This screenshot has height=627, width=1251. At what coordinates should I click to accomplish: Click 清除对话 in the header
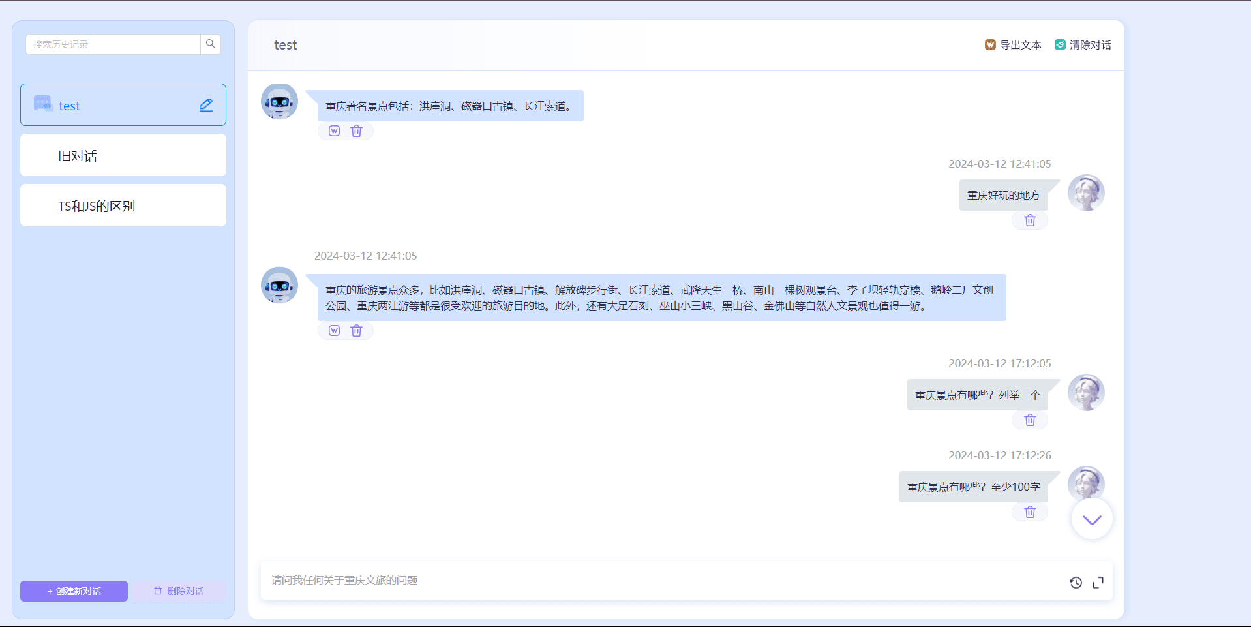[x=1083, y=45]
